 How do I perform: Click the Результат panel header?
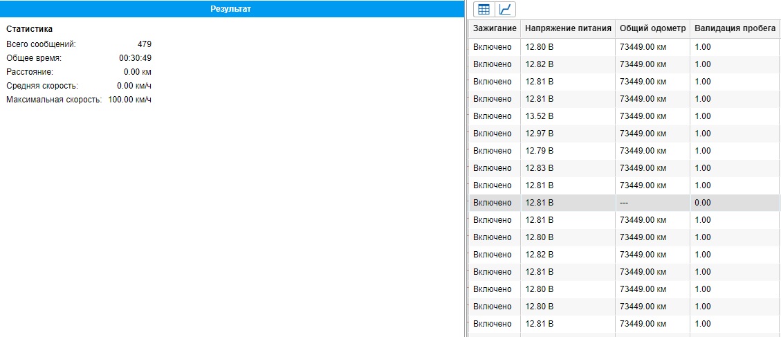(x=231, y=9)
